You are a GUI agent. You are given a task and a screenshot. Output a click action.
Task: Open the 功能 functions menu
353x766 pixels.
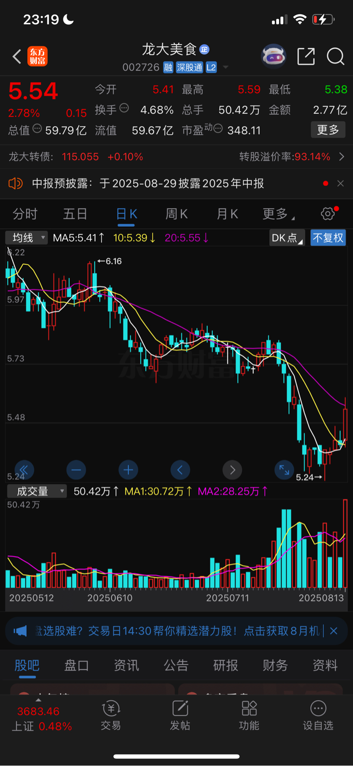pos(249,716)
